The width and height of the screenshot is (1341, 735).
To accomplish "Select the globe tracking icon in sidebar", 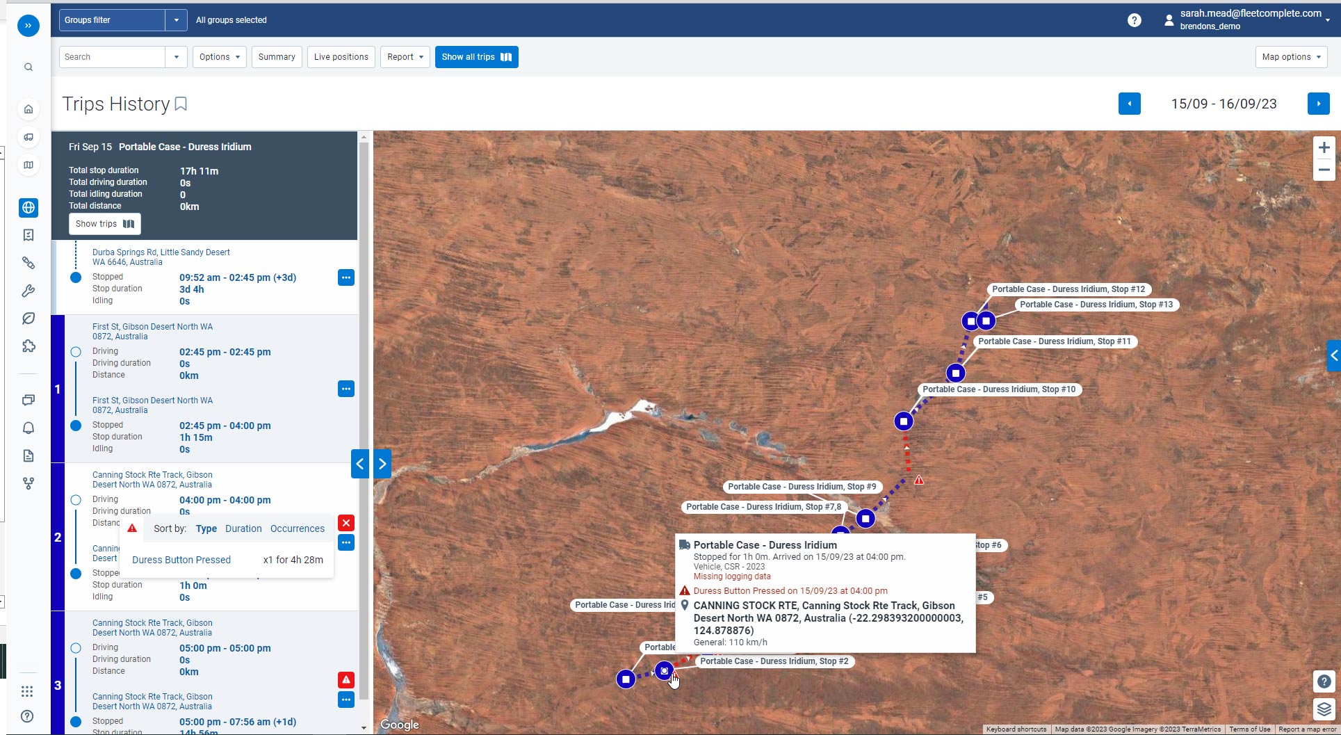I will click(x=29, y=207).
